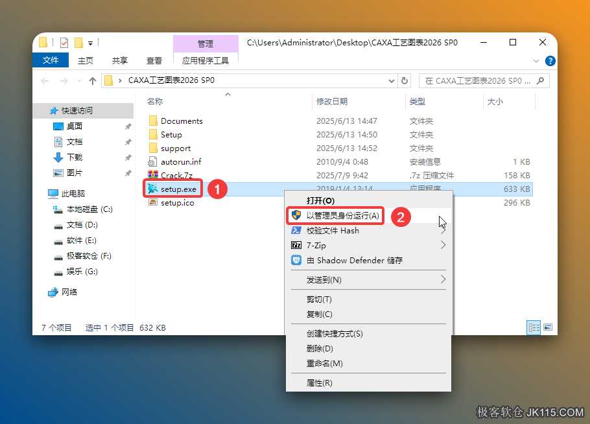
Task: Click the breadcrumb arrow before CAXA工艺图表2026 SP0
Action: pos(120,80)
